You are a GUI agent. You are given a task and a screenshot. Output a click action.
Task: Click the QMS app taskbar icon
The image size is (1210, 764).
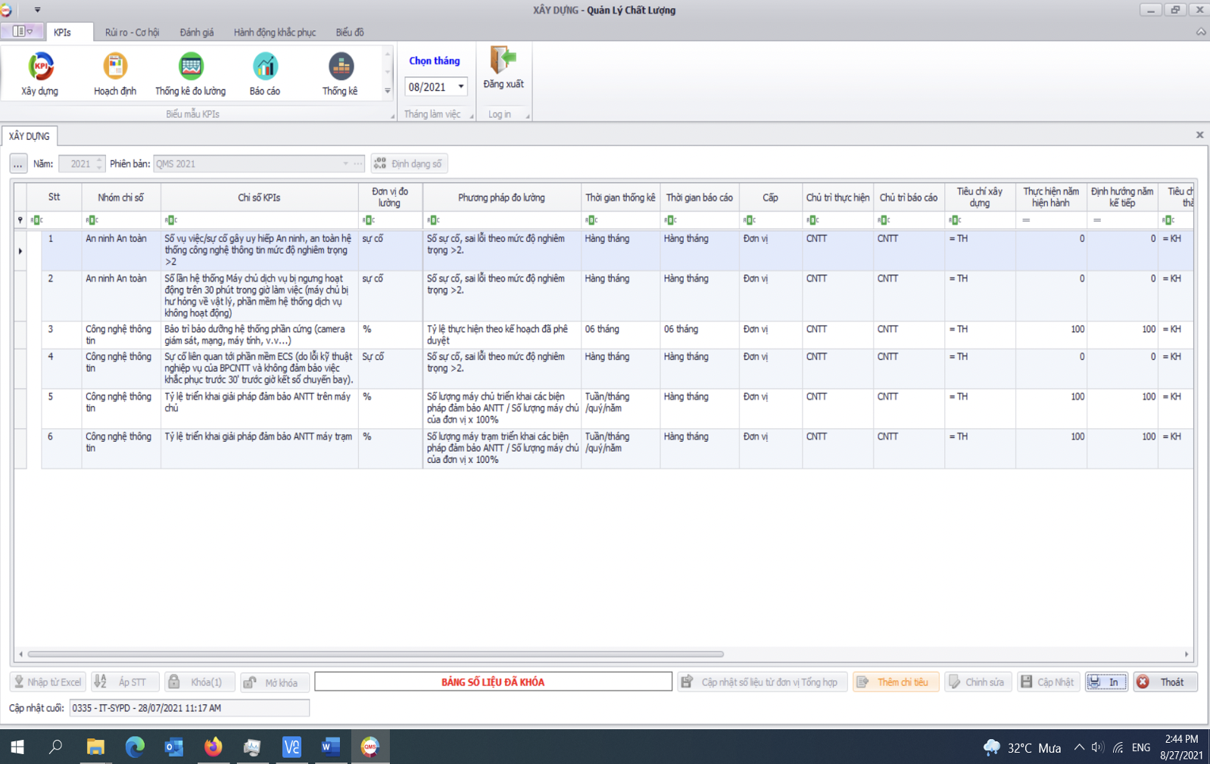point(370,747)
